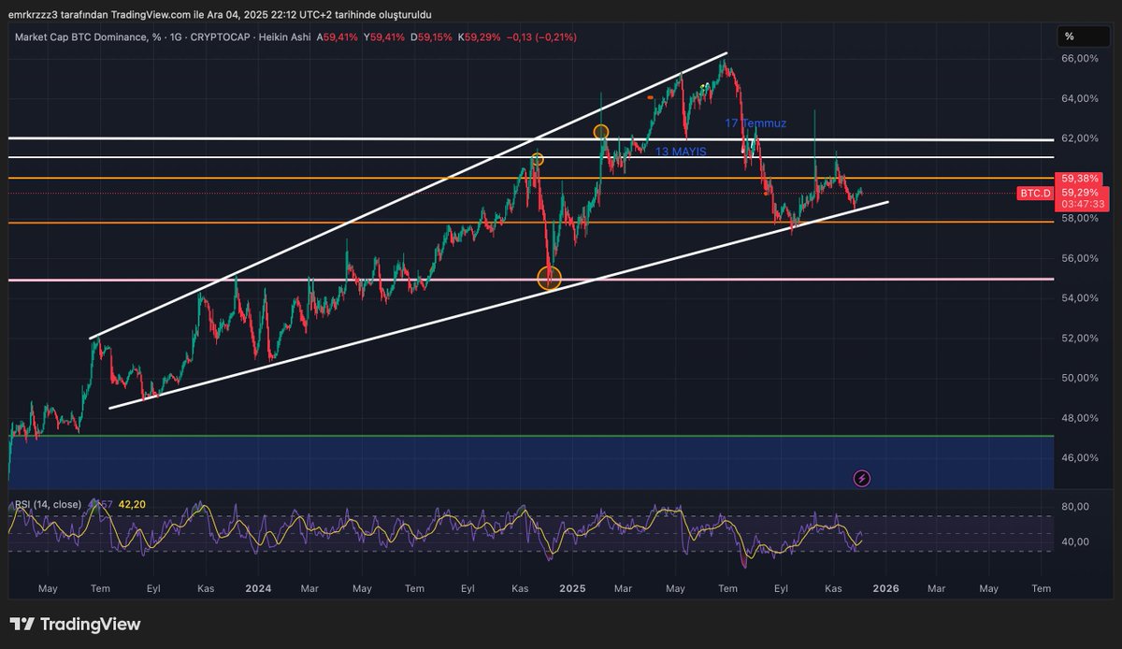This screenshot has width=1122, height=649.
Task: Click the lightning bolt quick-action icon
Action: [861, 478]
